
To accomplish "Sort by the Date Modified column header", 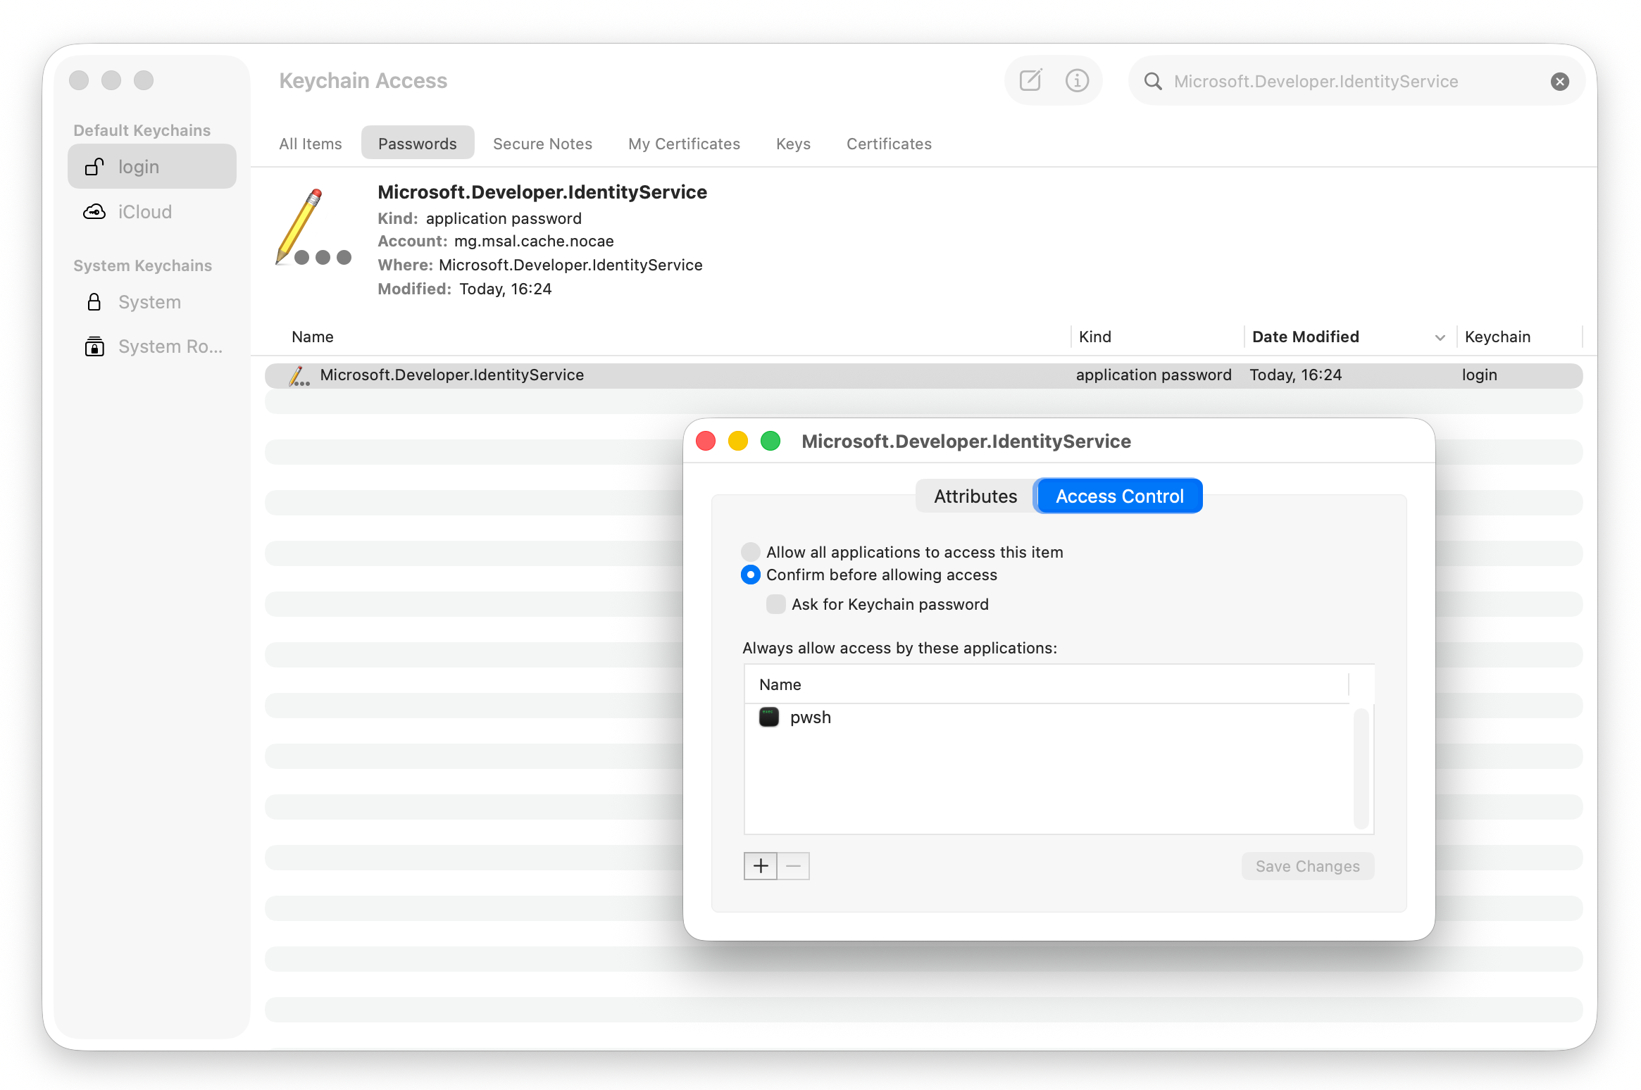I will coord(1306,337).
